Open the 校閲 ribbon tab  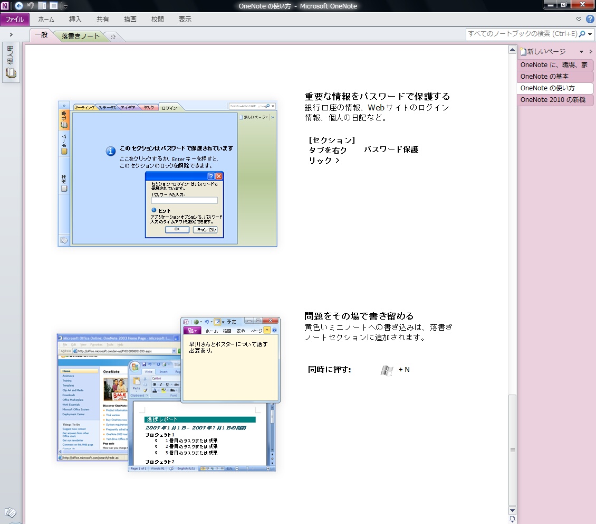click(x=157, y=20)
